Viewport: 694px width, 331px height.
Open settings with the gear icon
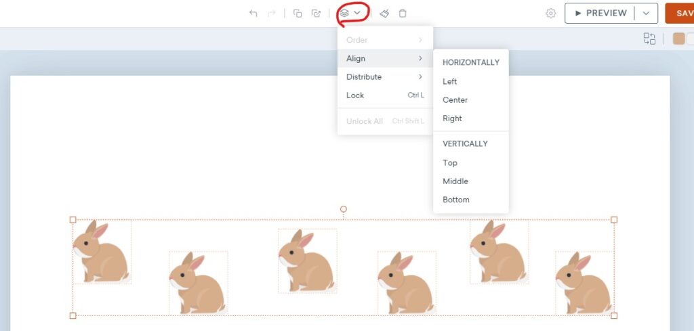(x=551, y=14)
